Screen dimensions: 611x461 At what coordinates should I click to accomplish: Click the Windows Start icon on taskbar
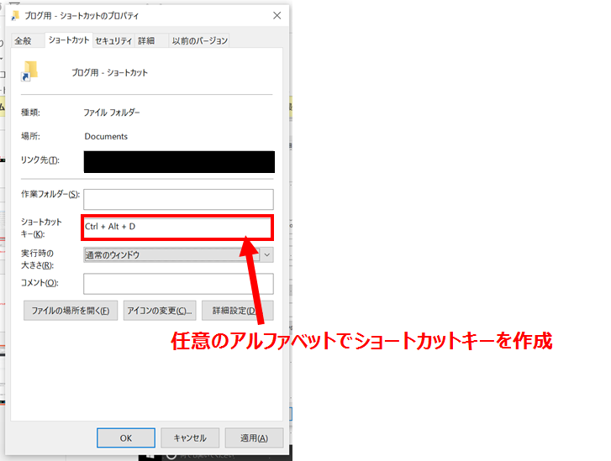pyautogui.click(x=150, y=455)
